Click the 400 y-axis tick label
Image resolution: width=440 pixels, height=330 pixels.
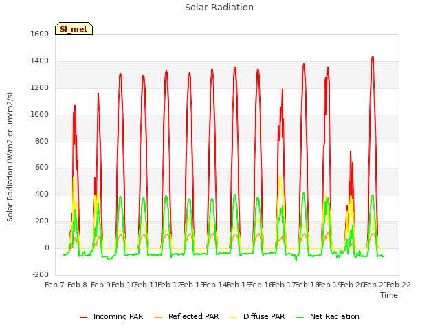coord(42,194)
